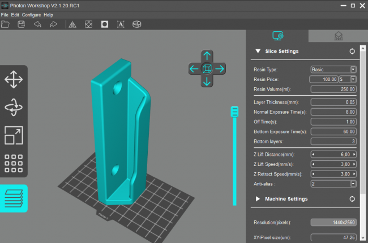Image resolution: width=368 pixels, height=243 pixels.
Task: Click the Redo arrow icon
Action: (53, 24)
